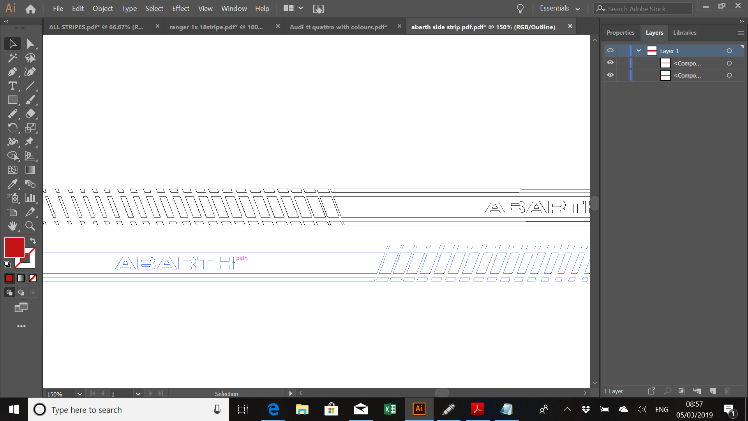Hide the second Compound Path sublayer
This screenshot has width=748, height=421.
click(x=610, y=75)
